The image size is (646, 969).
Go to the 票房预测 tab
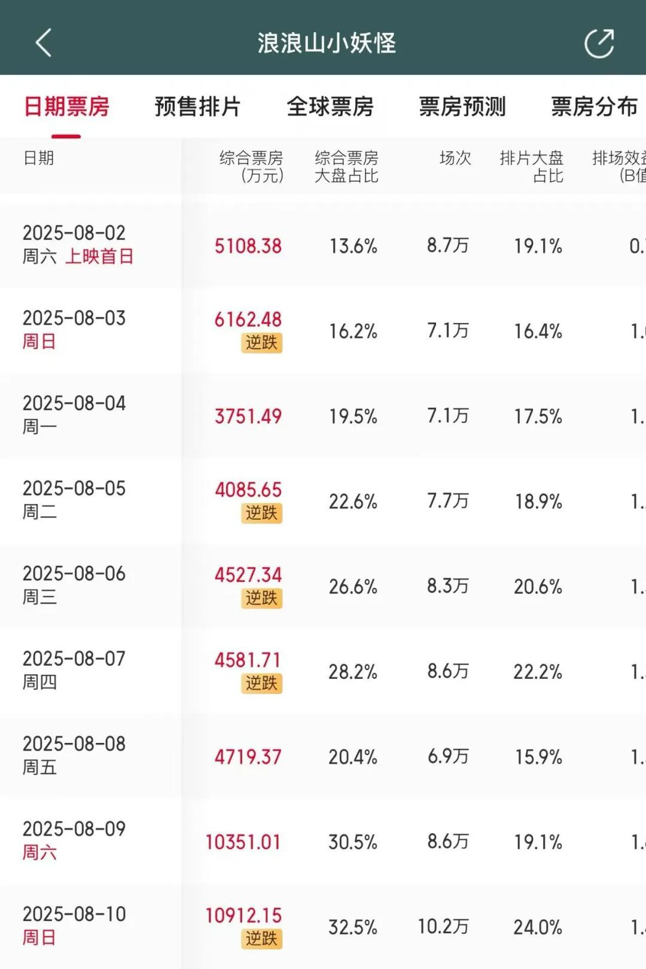pos(462,107)
